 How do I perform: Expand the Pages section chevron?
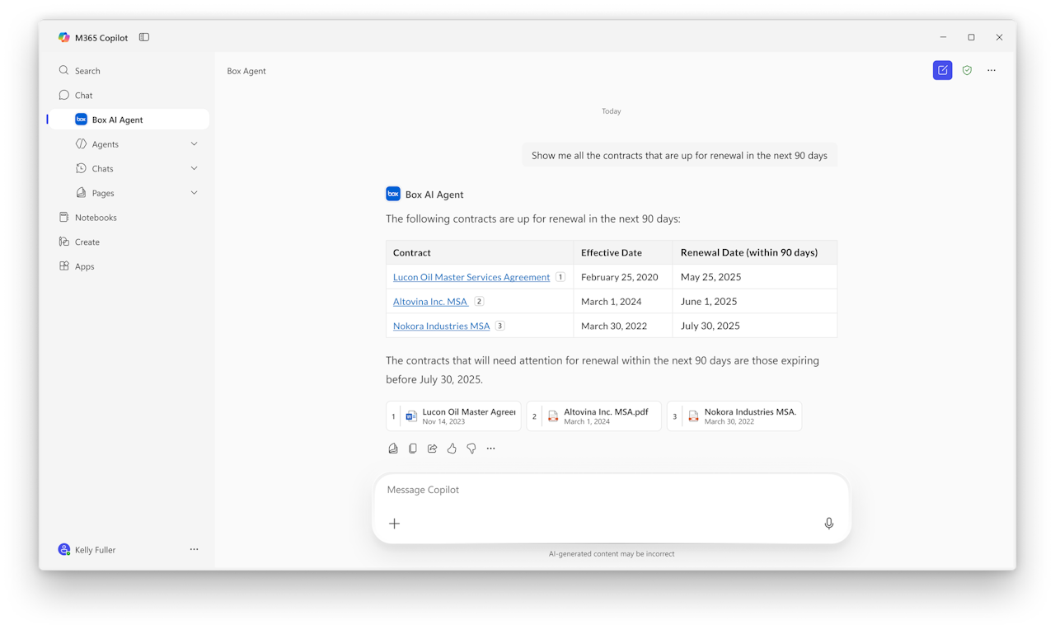195,193
